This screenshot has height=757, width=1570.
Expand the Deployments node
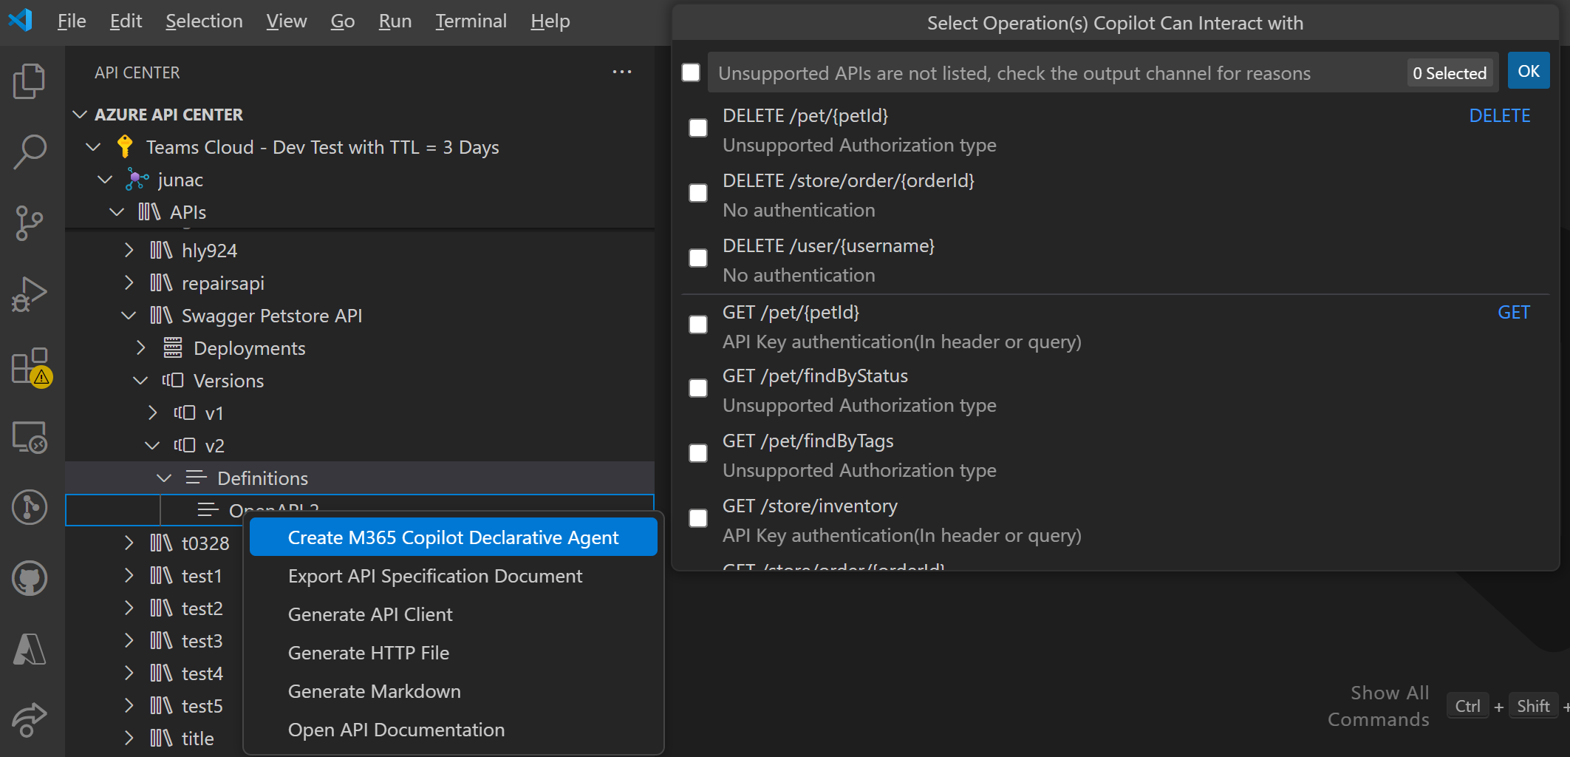[140, 347]
